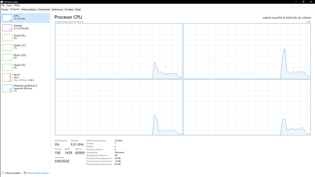The height and width of the screenshot is (177, 315).
Task: Switch to the Szczegóły tab
Action: click(69, 10)
